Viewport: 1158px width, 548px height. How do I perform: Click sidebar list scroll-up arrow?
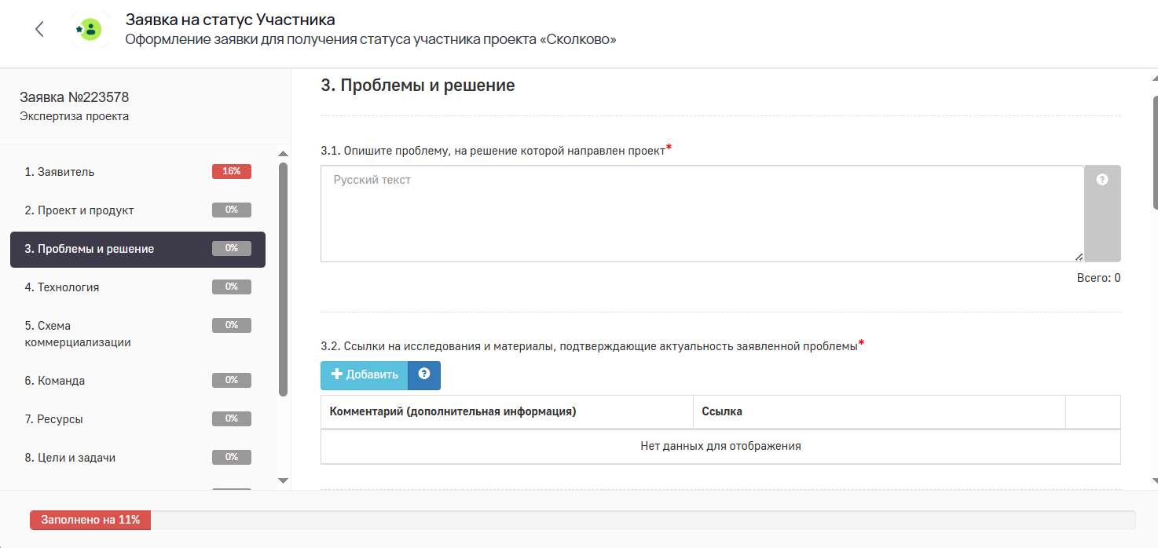[x=284, y=154]
